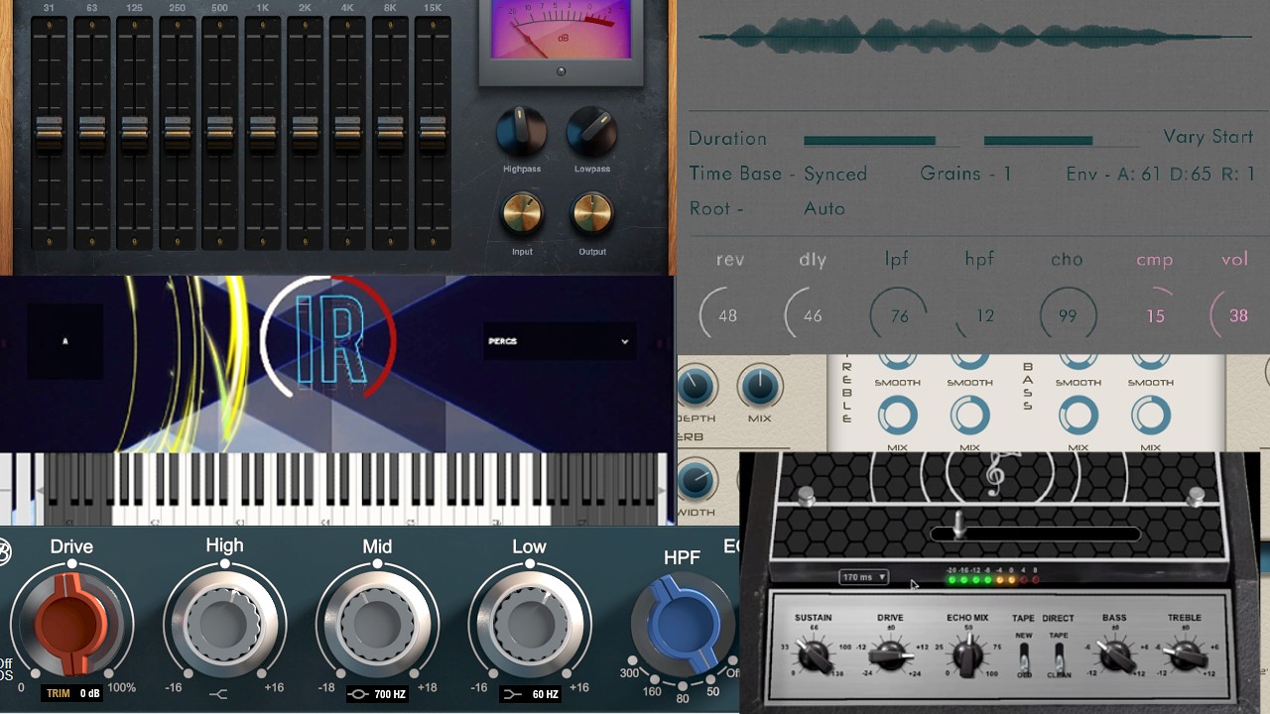Click the TRIM 0 dB value field
The image size is (1270, 714).
[72, 693]
